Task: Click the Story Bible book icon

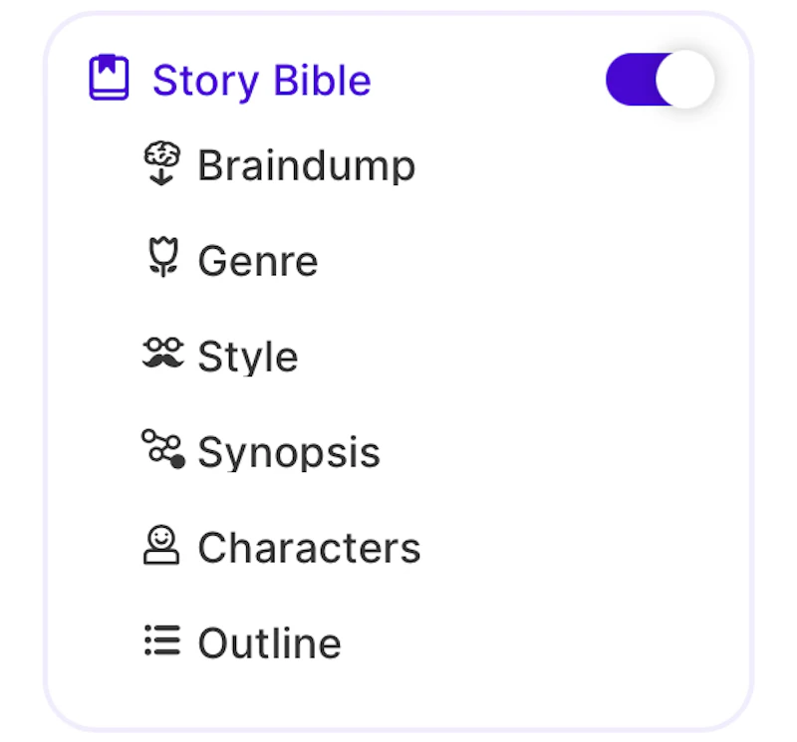Action: (x=109, y=79)
